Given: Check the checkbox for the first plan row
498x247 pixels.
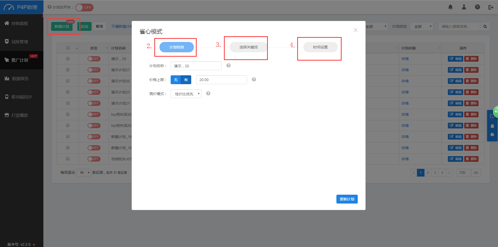Looking at the screenshot, I should 68,59.
